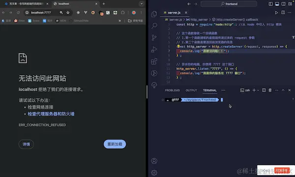Open the 检查代理服务器和防火墙 link
The image size is (295, 177).
coord(51,114)
